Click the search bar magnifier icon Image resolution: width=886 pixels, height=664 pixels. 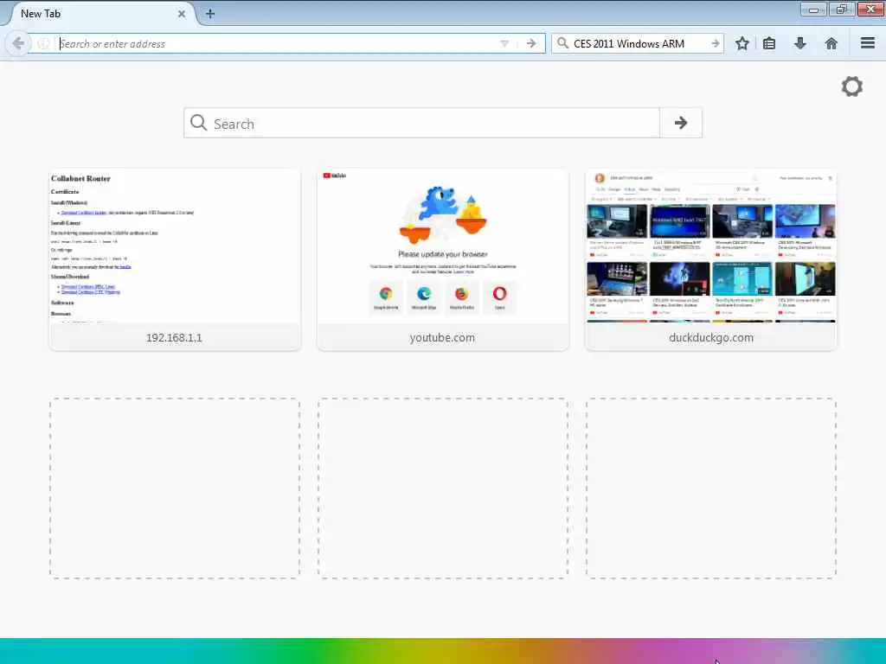[x=562, y=43]
